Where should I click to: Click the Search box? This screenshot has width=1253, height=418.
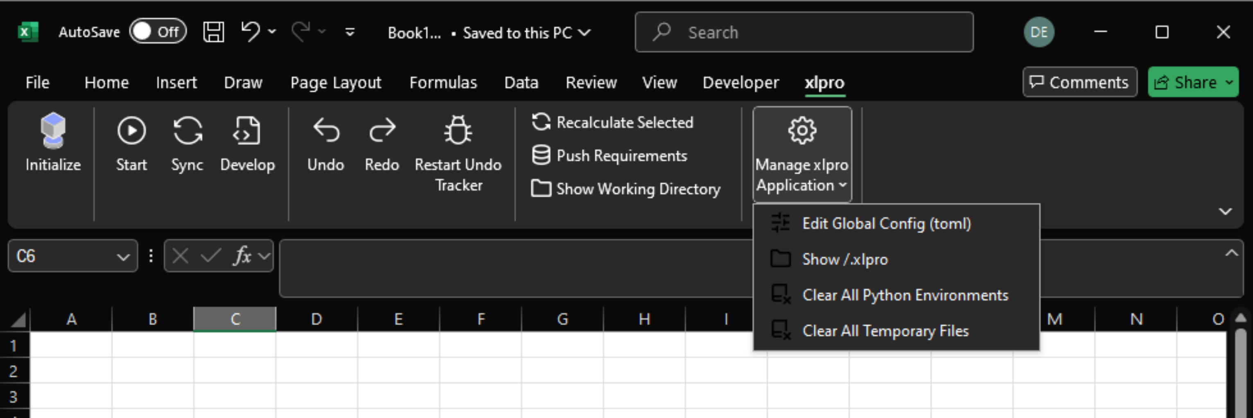804,32
